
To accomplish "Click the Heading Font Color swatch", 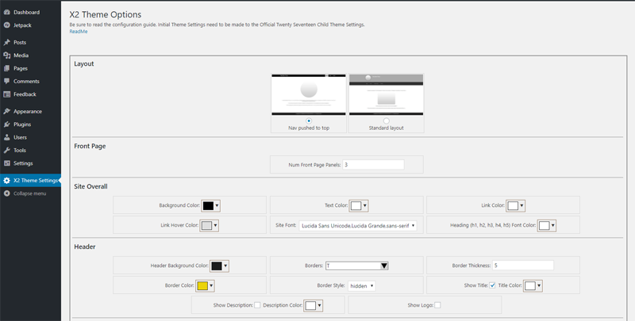I will point(544,225).
